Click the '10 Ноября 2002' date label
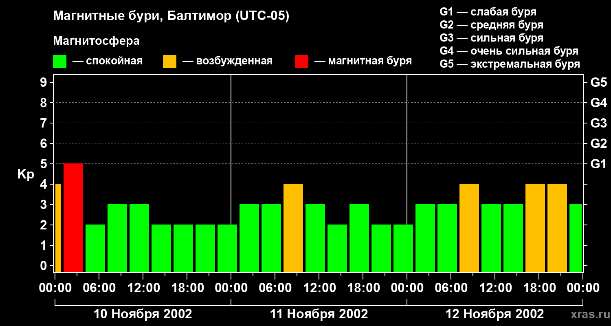The height and width of the screenshot is (326, 611). (143, 314)
